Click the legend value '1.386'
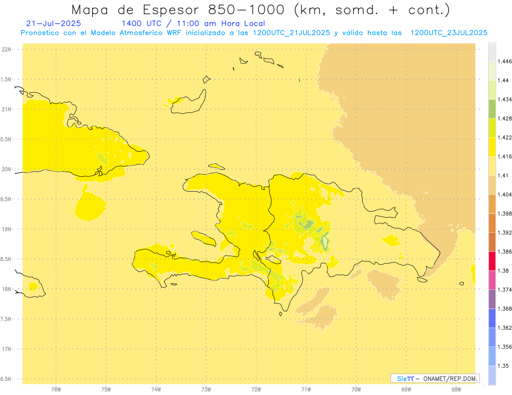This screenshot has height=395, width=512. click(505, 251)
